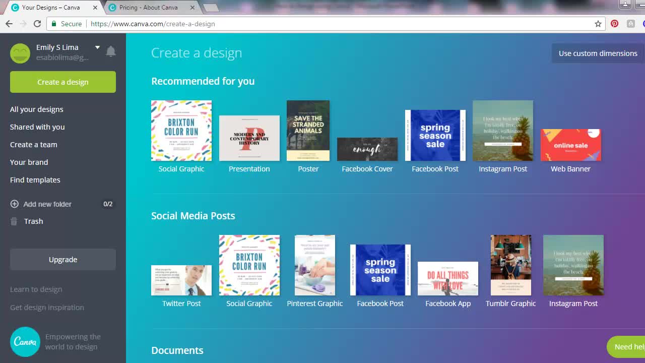645x363 pixels.
Task: Choose the recommended Social Graphic thumbnail
Action: pos(181,131)
